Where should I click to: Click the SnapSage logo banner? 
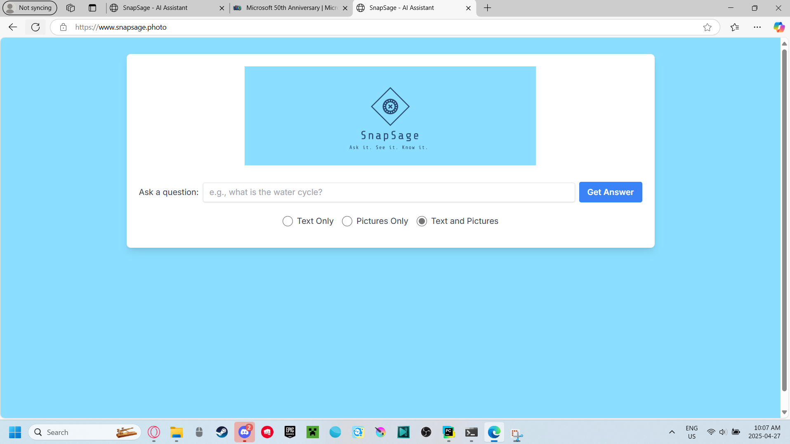click(x=390, y=116)
